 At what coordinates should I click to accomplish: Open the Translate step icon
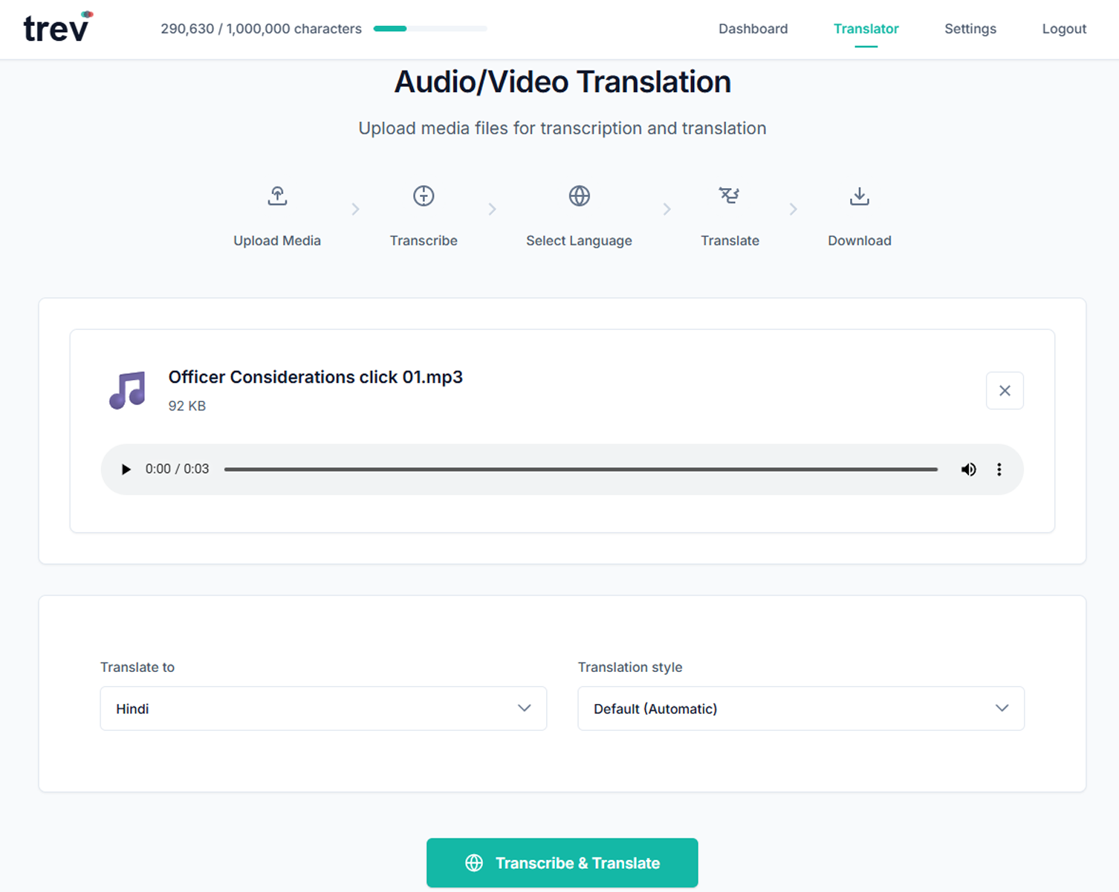[x=730, y=195]
